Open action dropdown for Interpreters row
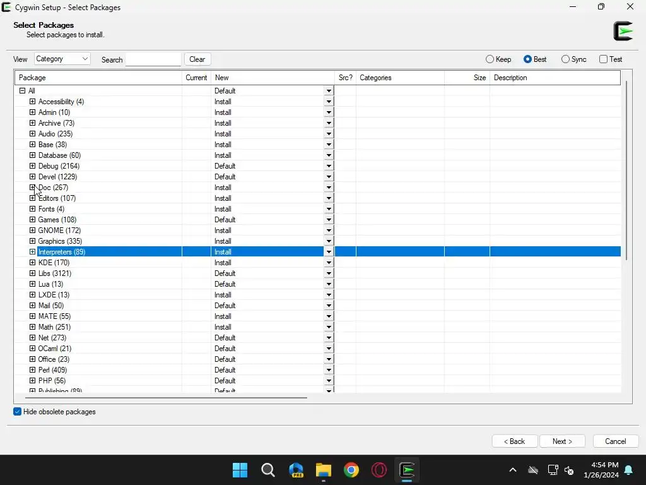 329,251
